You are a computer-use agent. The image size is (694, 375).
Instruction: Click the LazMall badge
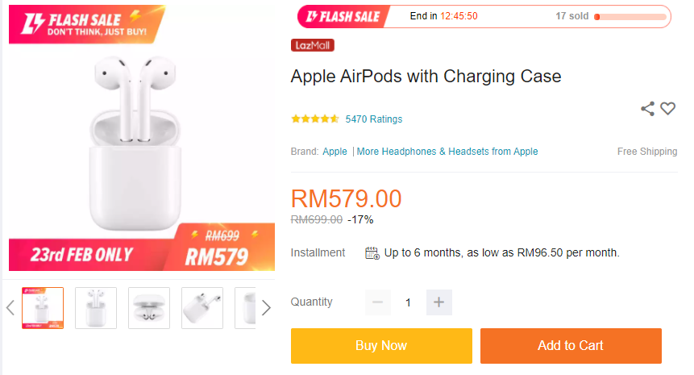click(x=313, y=45)
